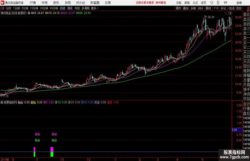Click the round icon before 股票指标网 indicator
The height and width of the screenshot is (161, 250).
[2, 102]
